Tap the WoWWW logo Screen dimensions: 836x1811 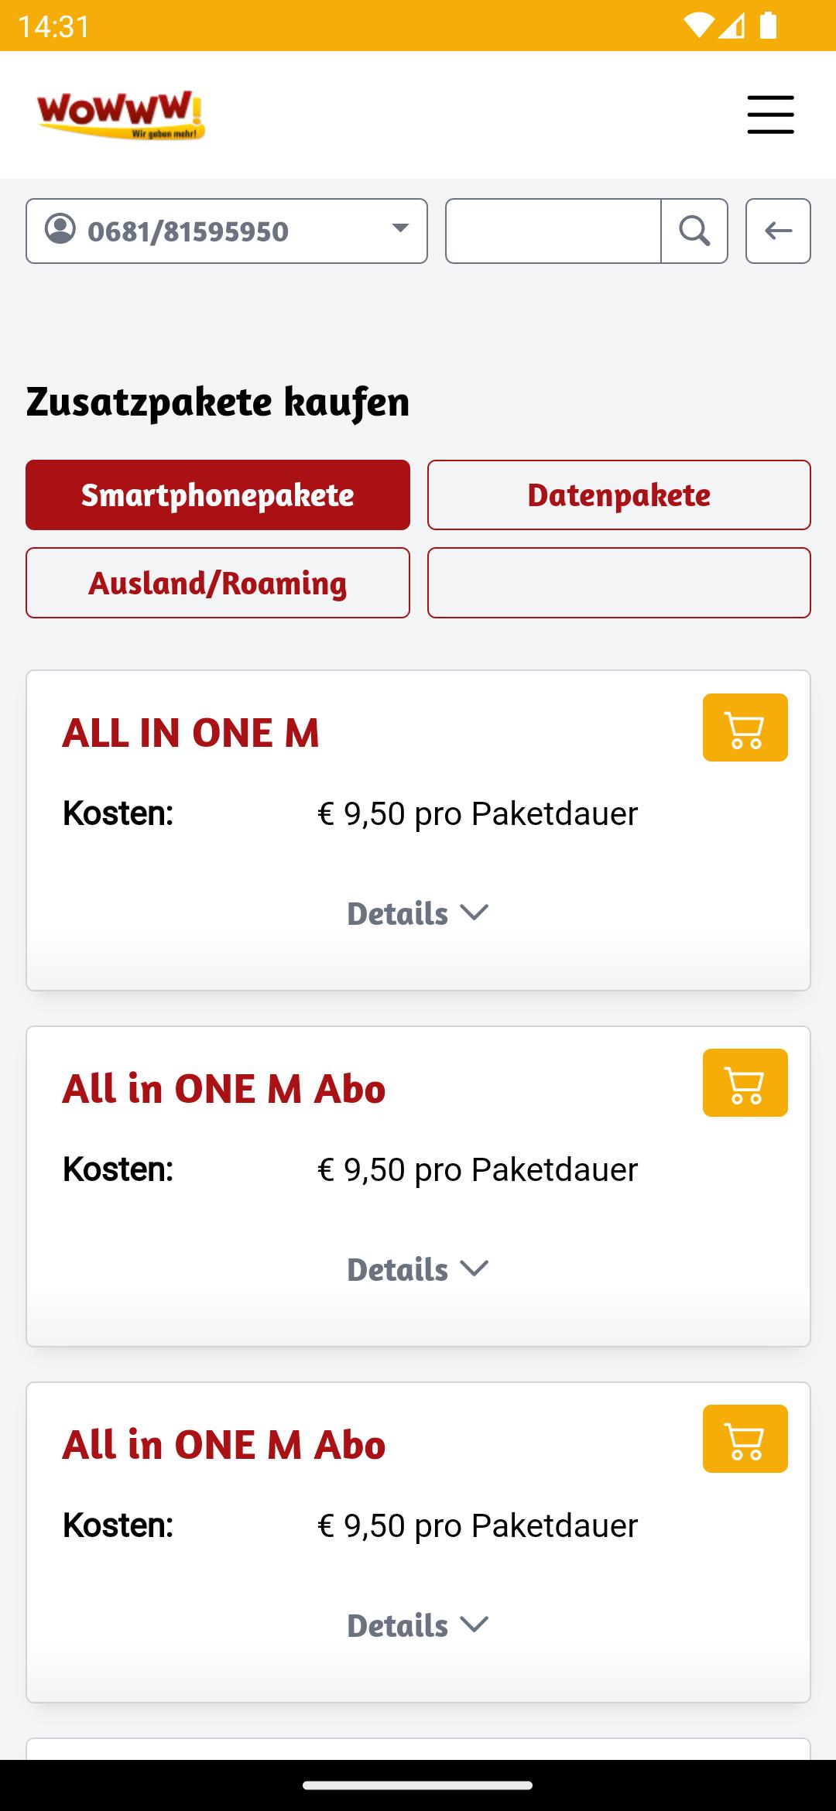(121, 115)
